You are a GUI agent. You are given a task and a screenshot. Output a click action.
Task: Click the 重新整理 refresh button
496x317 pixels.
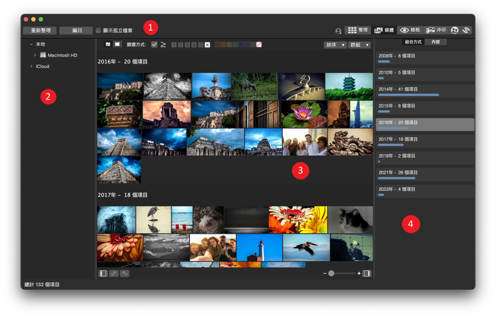click(40, 30)
